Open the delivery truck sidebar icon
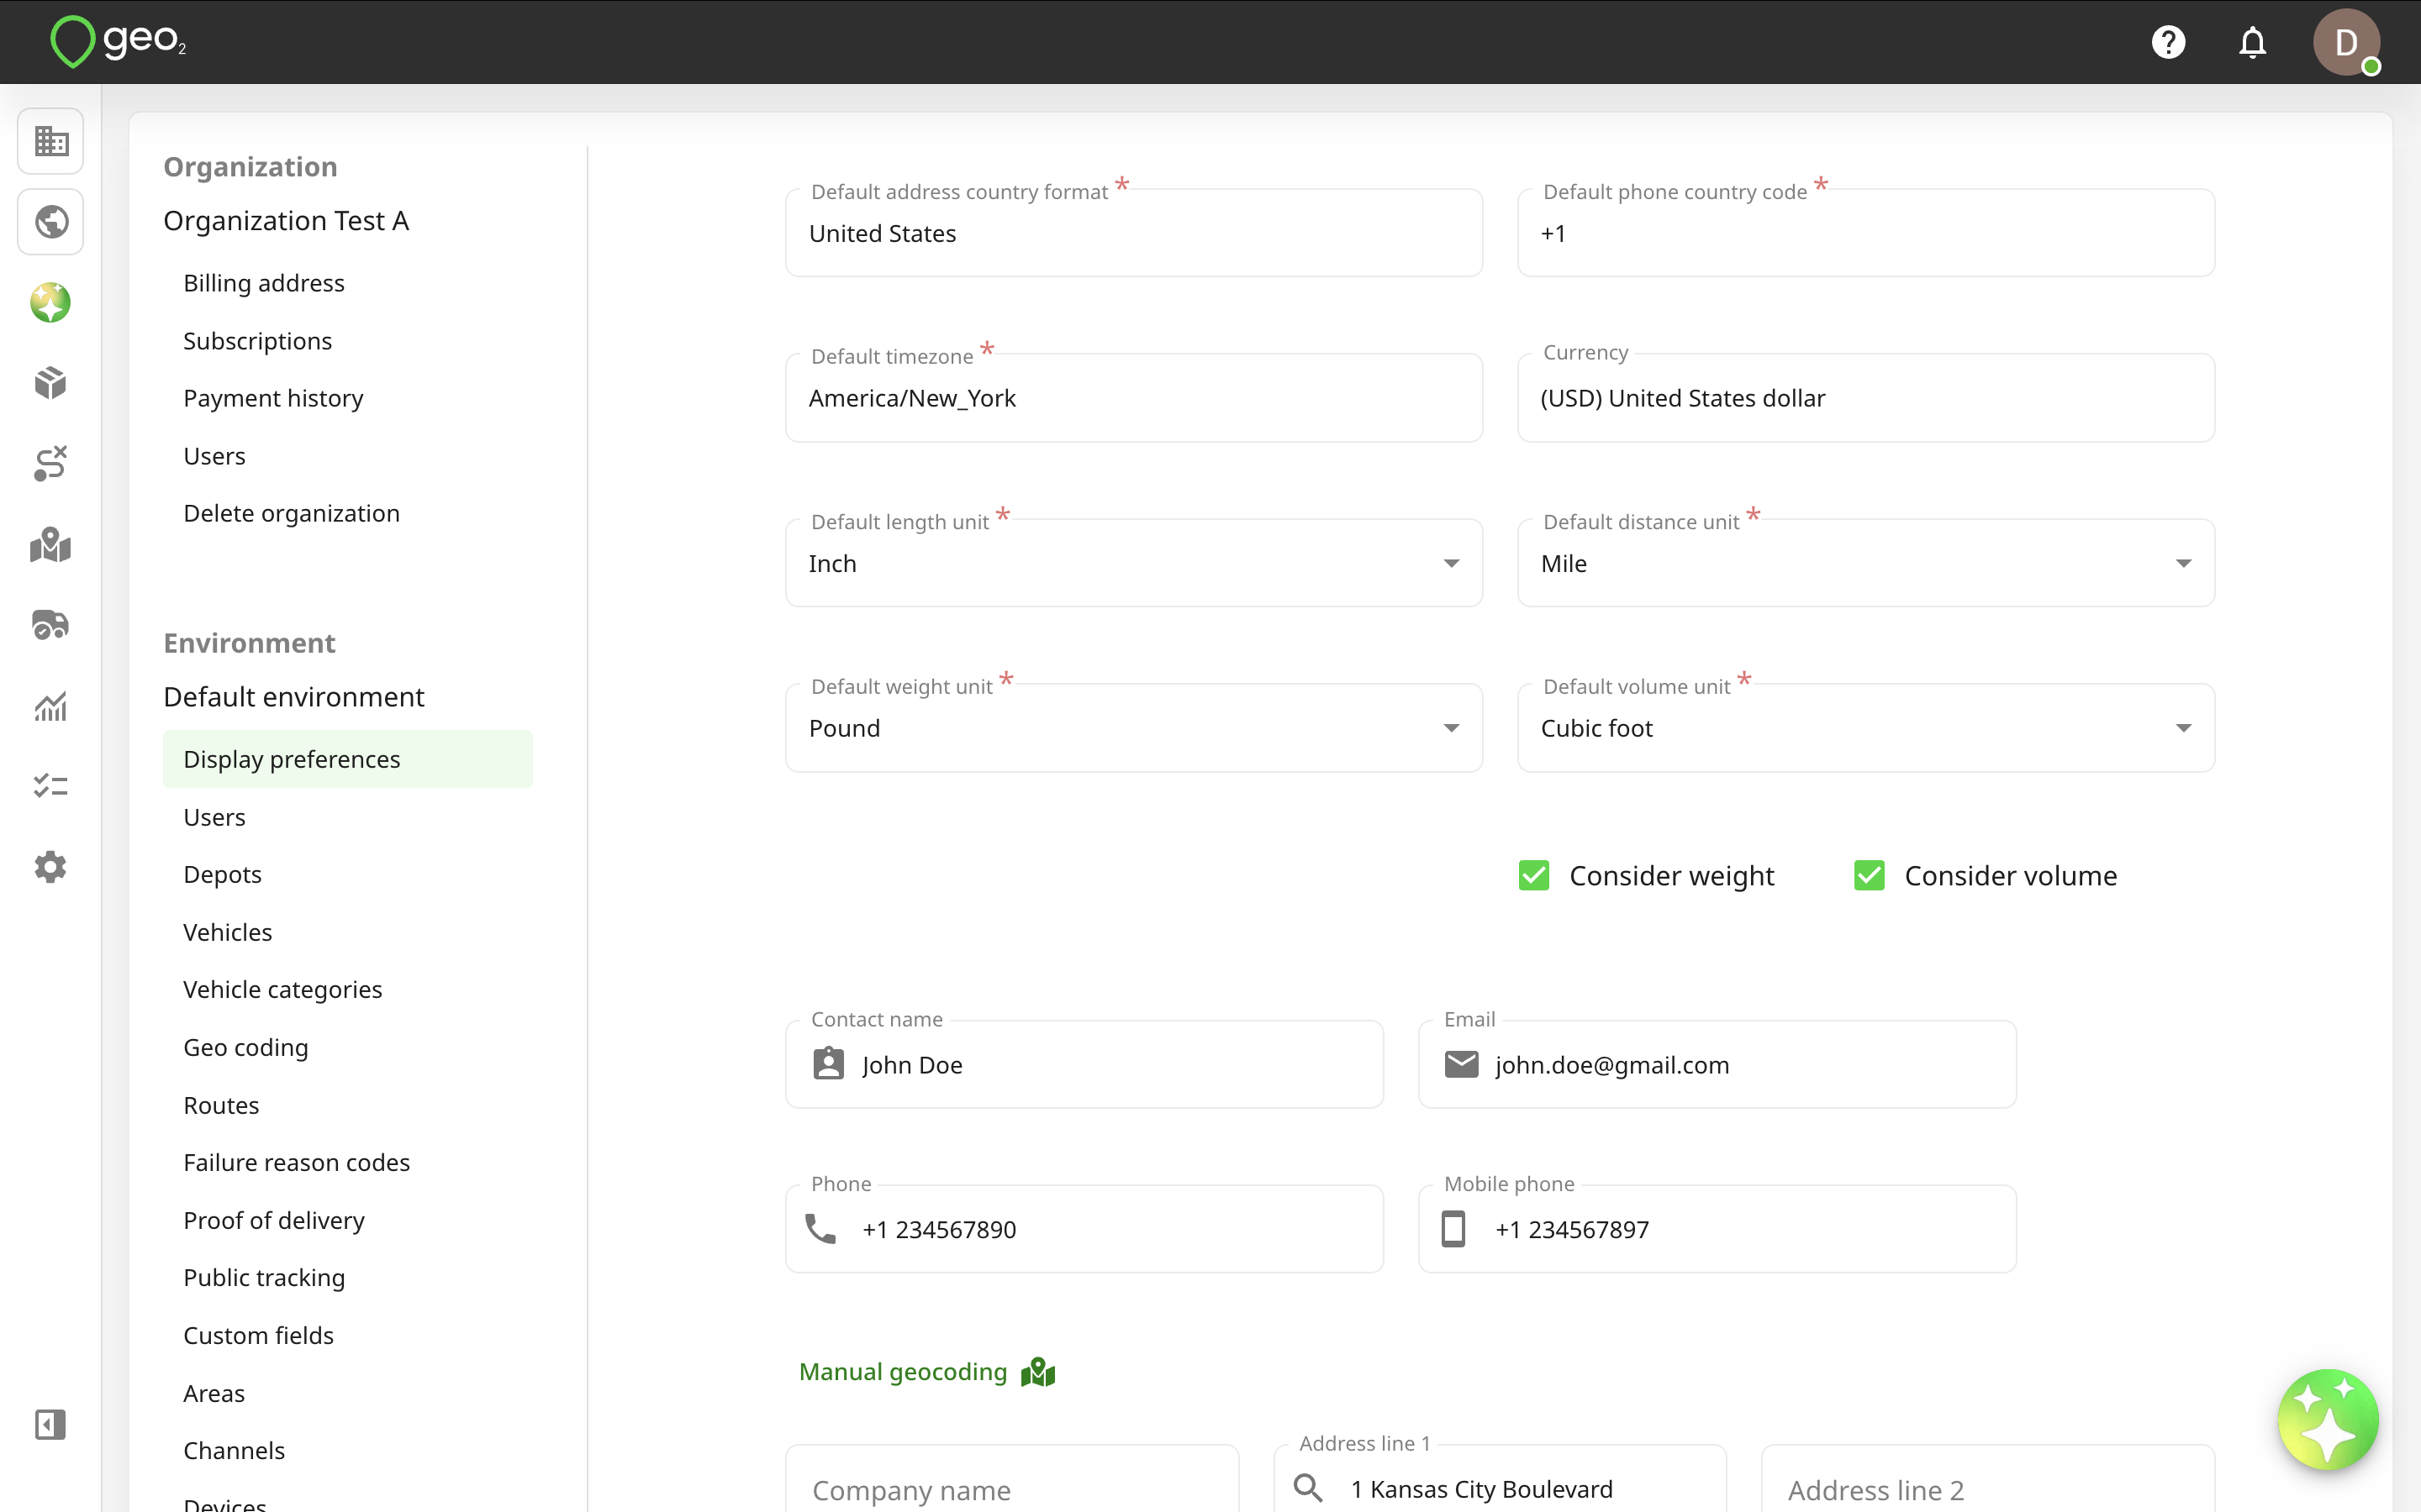The image size is (2421, 1512). [51, 625]
